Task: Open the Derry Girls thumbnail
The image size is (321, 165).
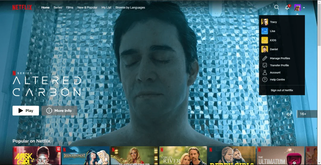Action: 232,155
